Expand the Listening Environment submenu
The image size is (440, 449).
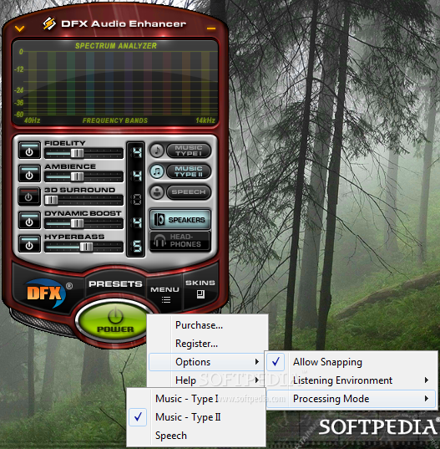(x=351, y=380)
